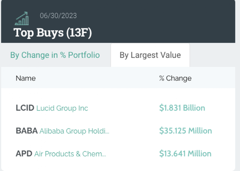This screenshot has height=171, width=240.
Task: Click the rising bar chart icon
Action: pyautogui.click(x=22, y=18)
